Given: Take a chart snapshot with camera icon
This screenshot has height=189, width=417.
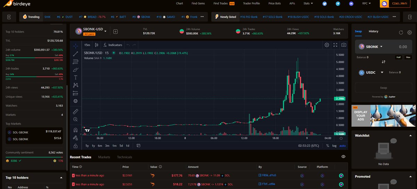Looking at the screenshot, I should [344, 45].
